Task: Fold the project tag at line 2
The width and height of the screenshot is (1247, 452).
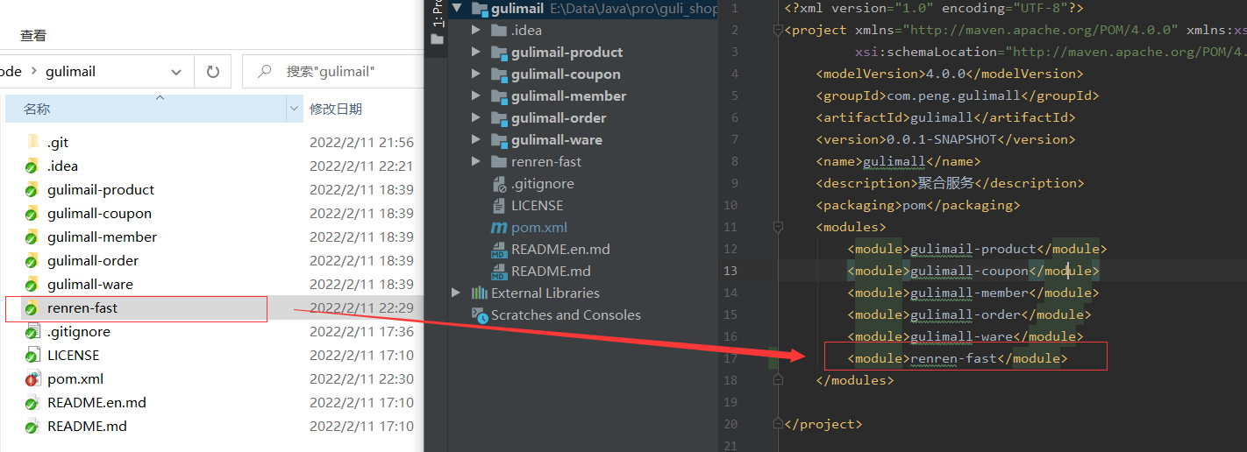Action: [x=778, y=31]
